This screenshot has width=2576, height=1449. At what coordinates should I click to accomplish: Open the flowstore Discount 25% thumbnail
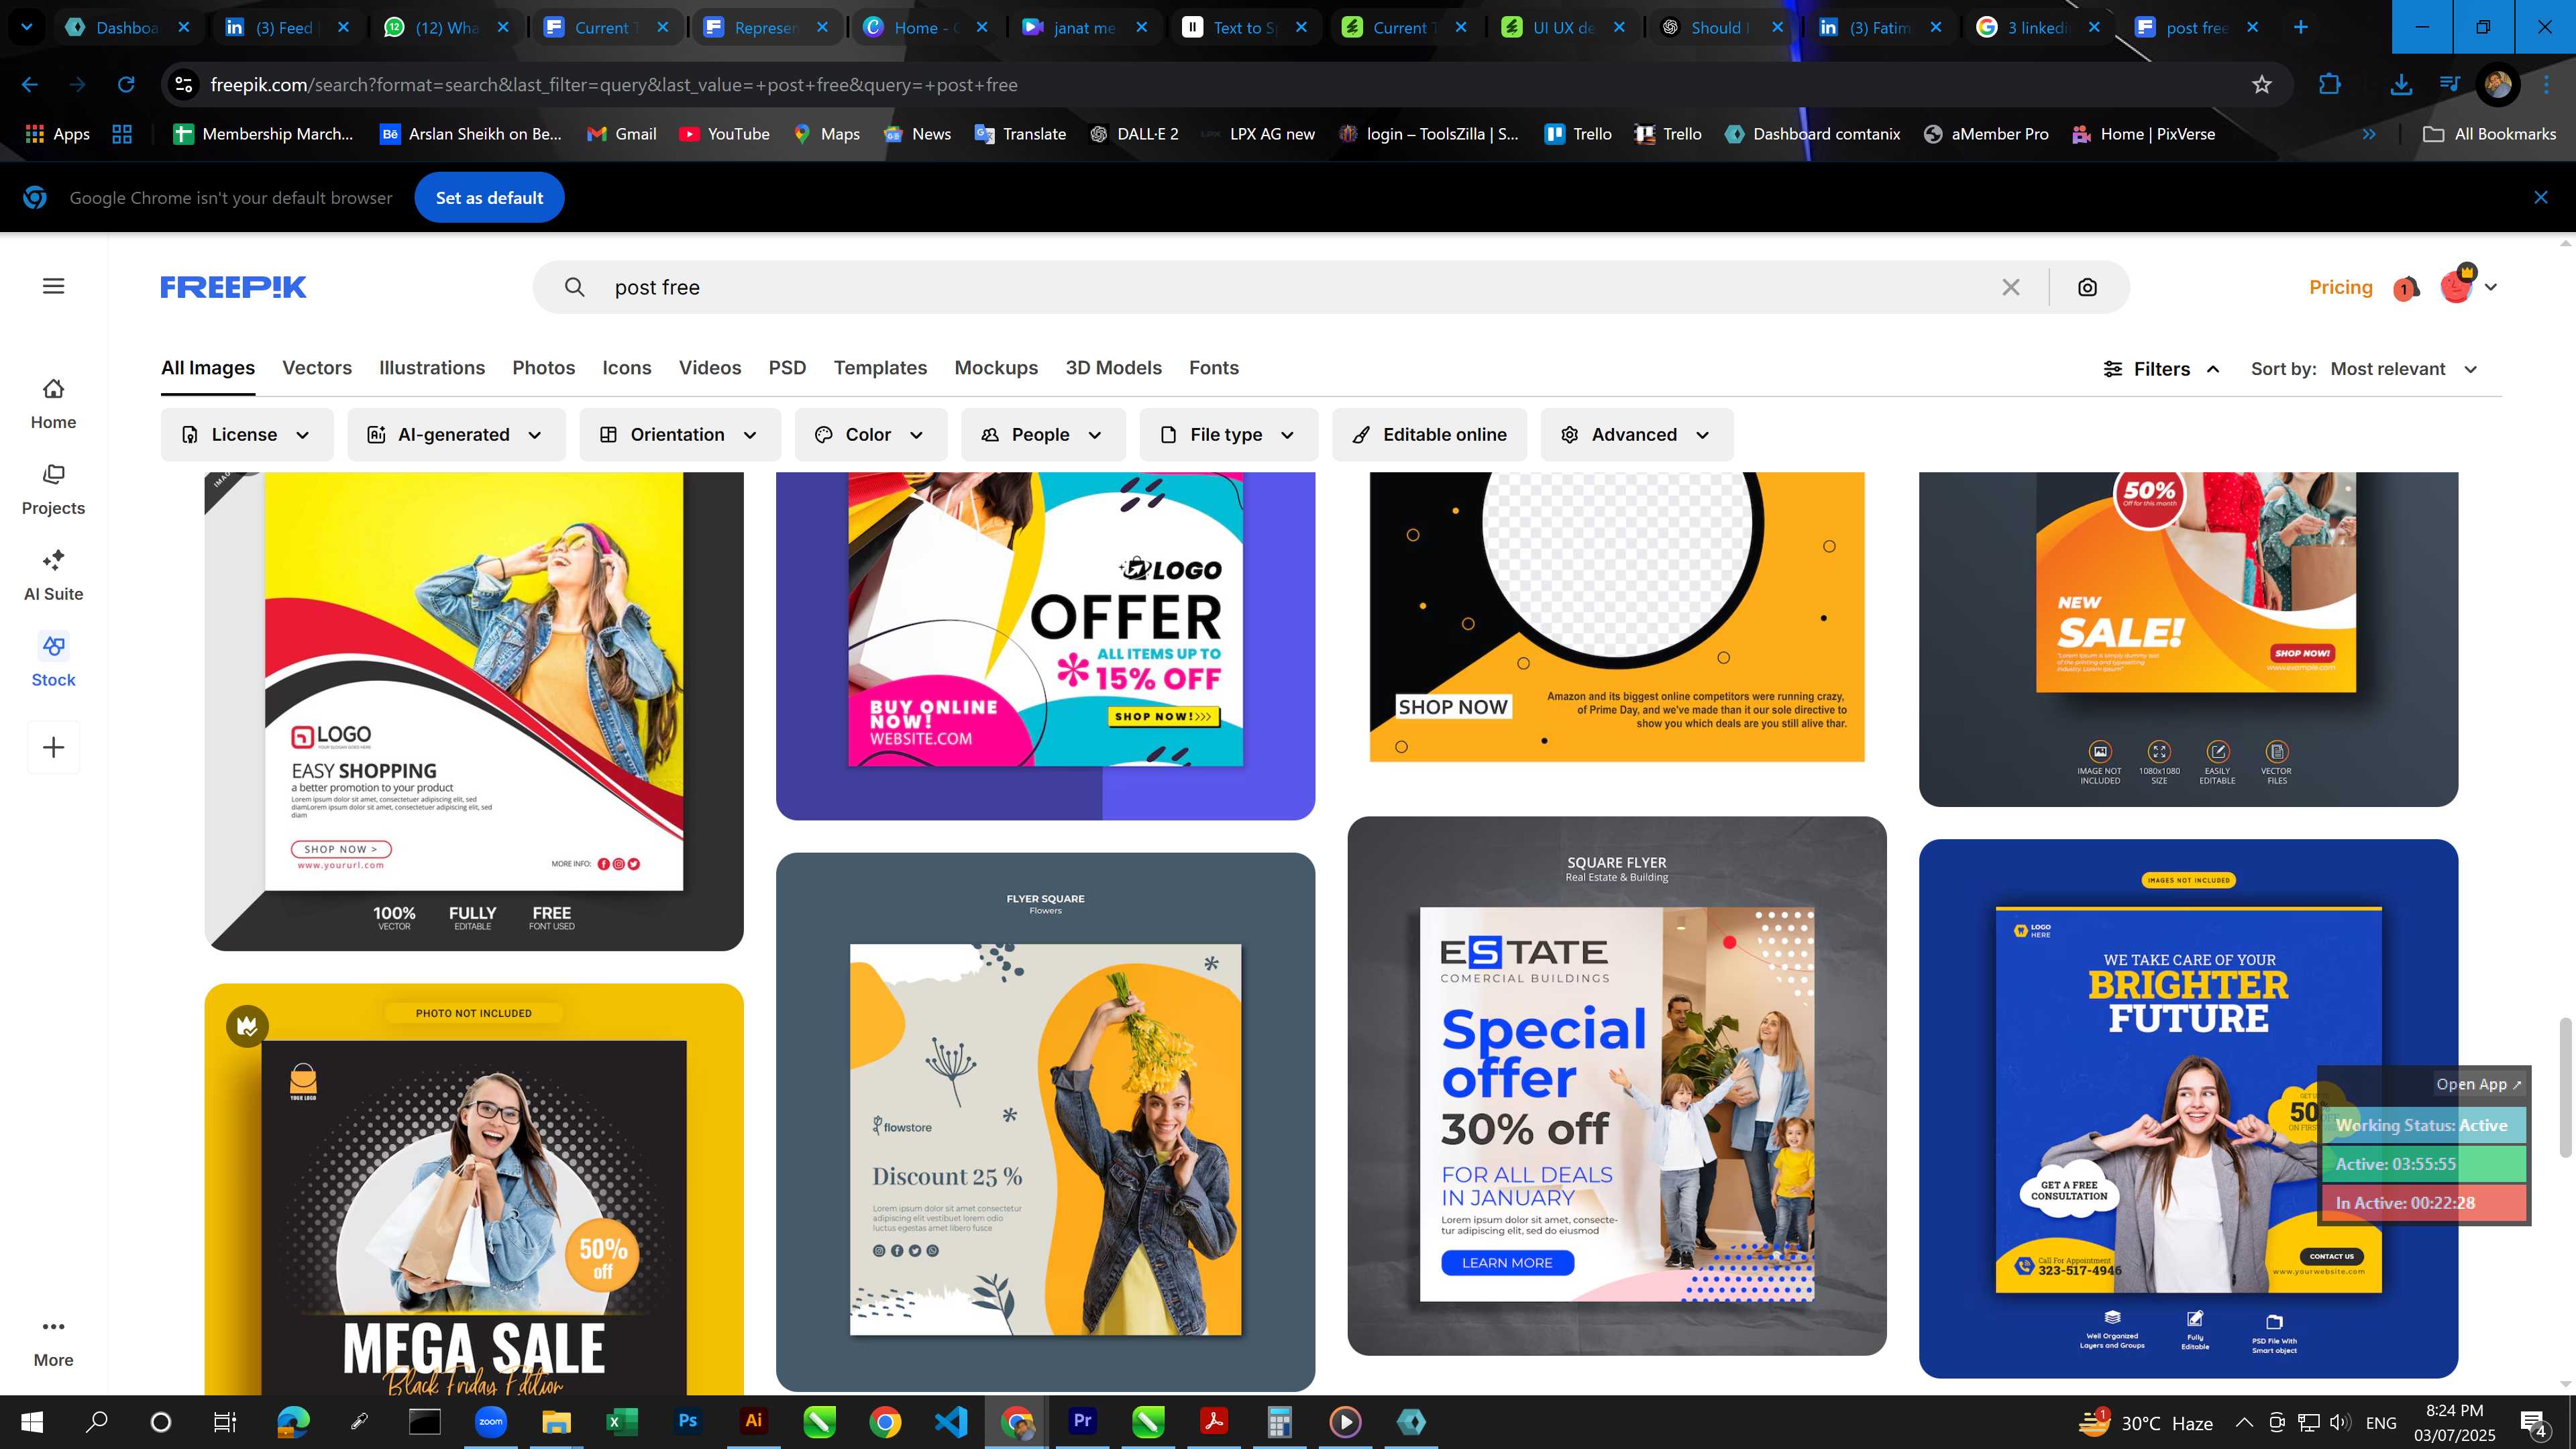tap(1045, 1122)
